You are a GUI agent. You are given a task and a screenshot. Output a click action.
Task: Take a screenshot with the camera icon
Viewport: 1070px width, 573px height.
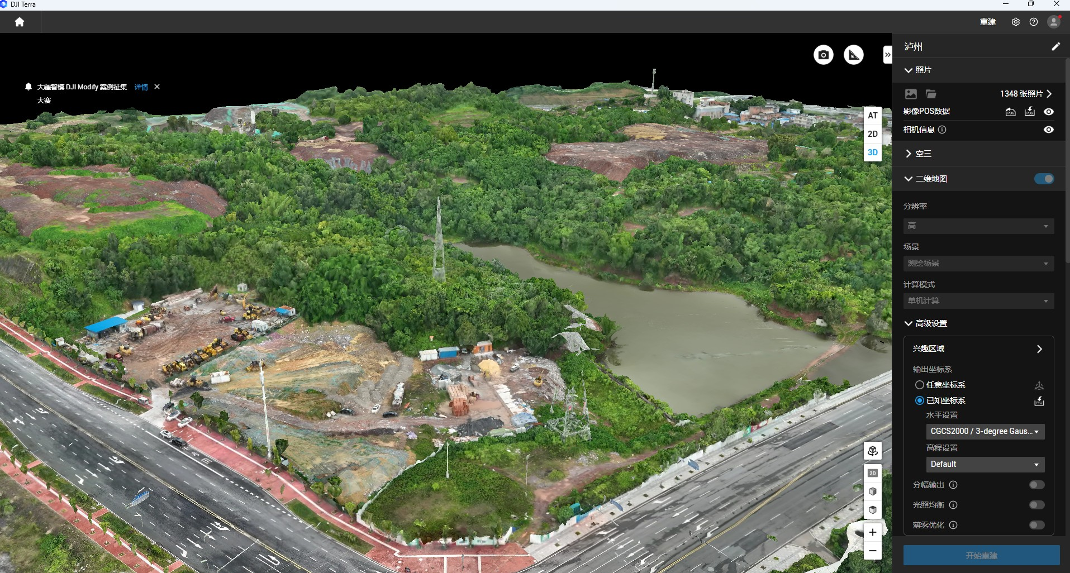(x=823, y=55)
